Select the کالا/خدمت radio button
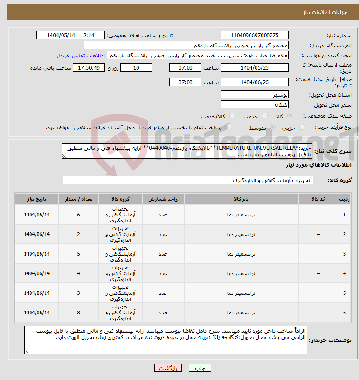The height and width of the screenshot is (380, 359). 232,116
